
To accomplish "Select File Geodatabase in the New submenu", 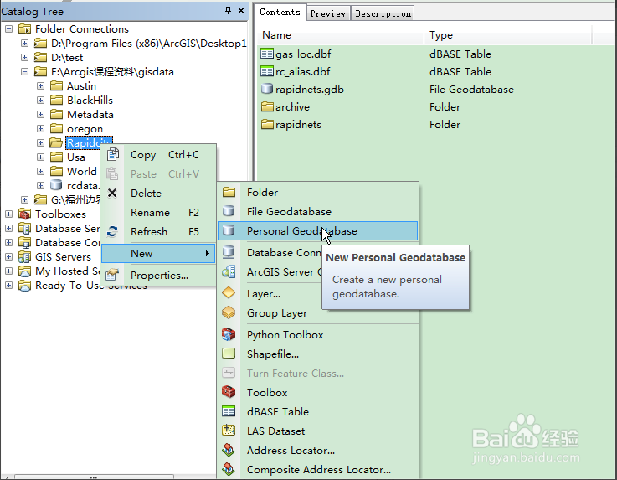I will click(x=318, y=211).
